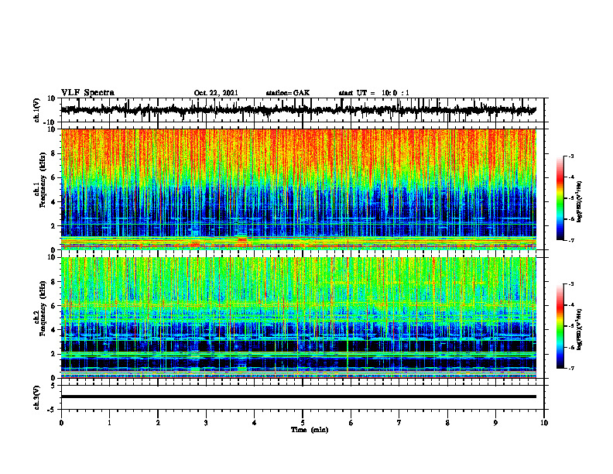
Task: Click the "VLF Spectra" plot title
Action: pyautogui.click(x=87, y=93)
